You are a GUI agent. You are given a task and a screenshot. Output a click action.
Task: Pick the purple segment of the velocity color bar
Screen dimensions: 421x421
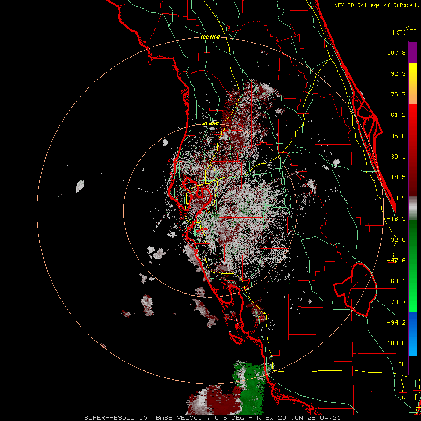413,52
